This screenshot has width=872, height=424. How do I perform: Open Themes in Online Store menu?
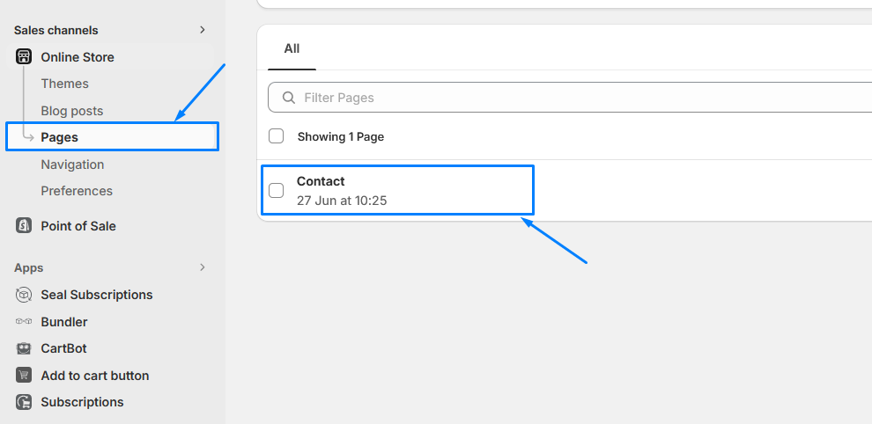click(x=64, y=84)
